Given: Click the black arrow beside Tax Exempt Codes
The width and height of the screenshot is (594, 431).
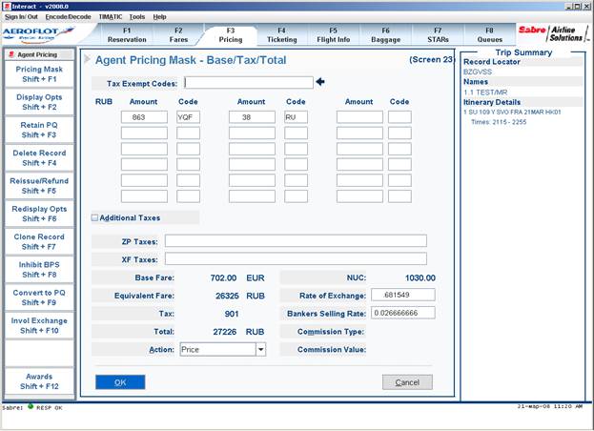Looking at the screenshot, I should point(320,82).
